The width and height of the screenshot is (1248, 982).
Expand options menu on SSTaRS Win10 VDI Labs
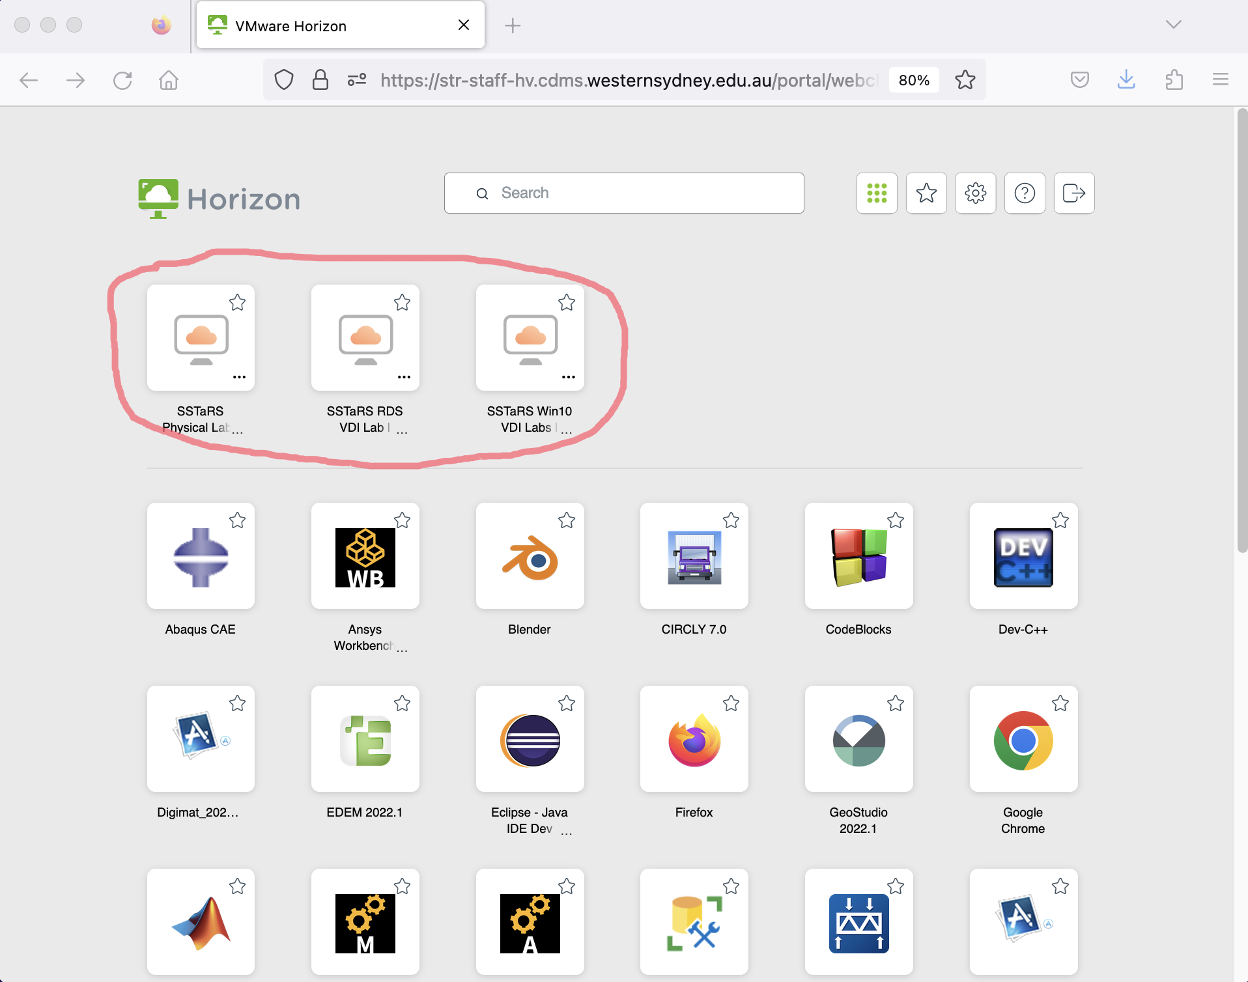pyautogui.click(x=569, y=377)
